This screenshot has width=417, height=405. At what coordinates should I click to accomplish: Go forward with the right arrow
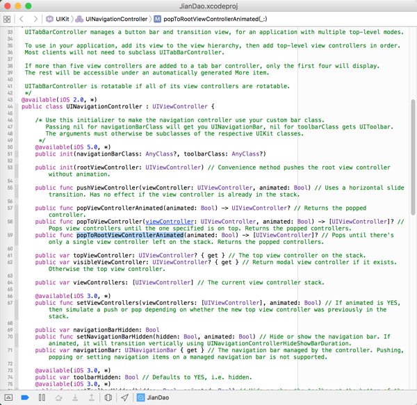pos(35,19)
